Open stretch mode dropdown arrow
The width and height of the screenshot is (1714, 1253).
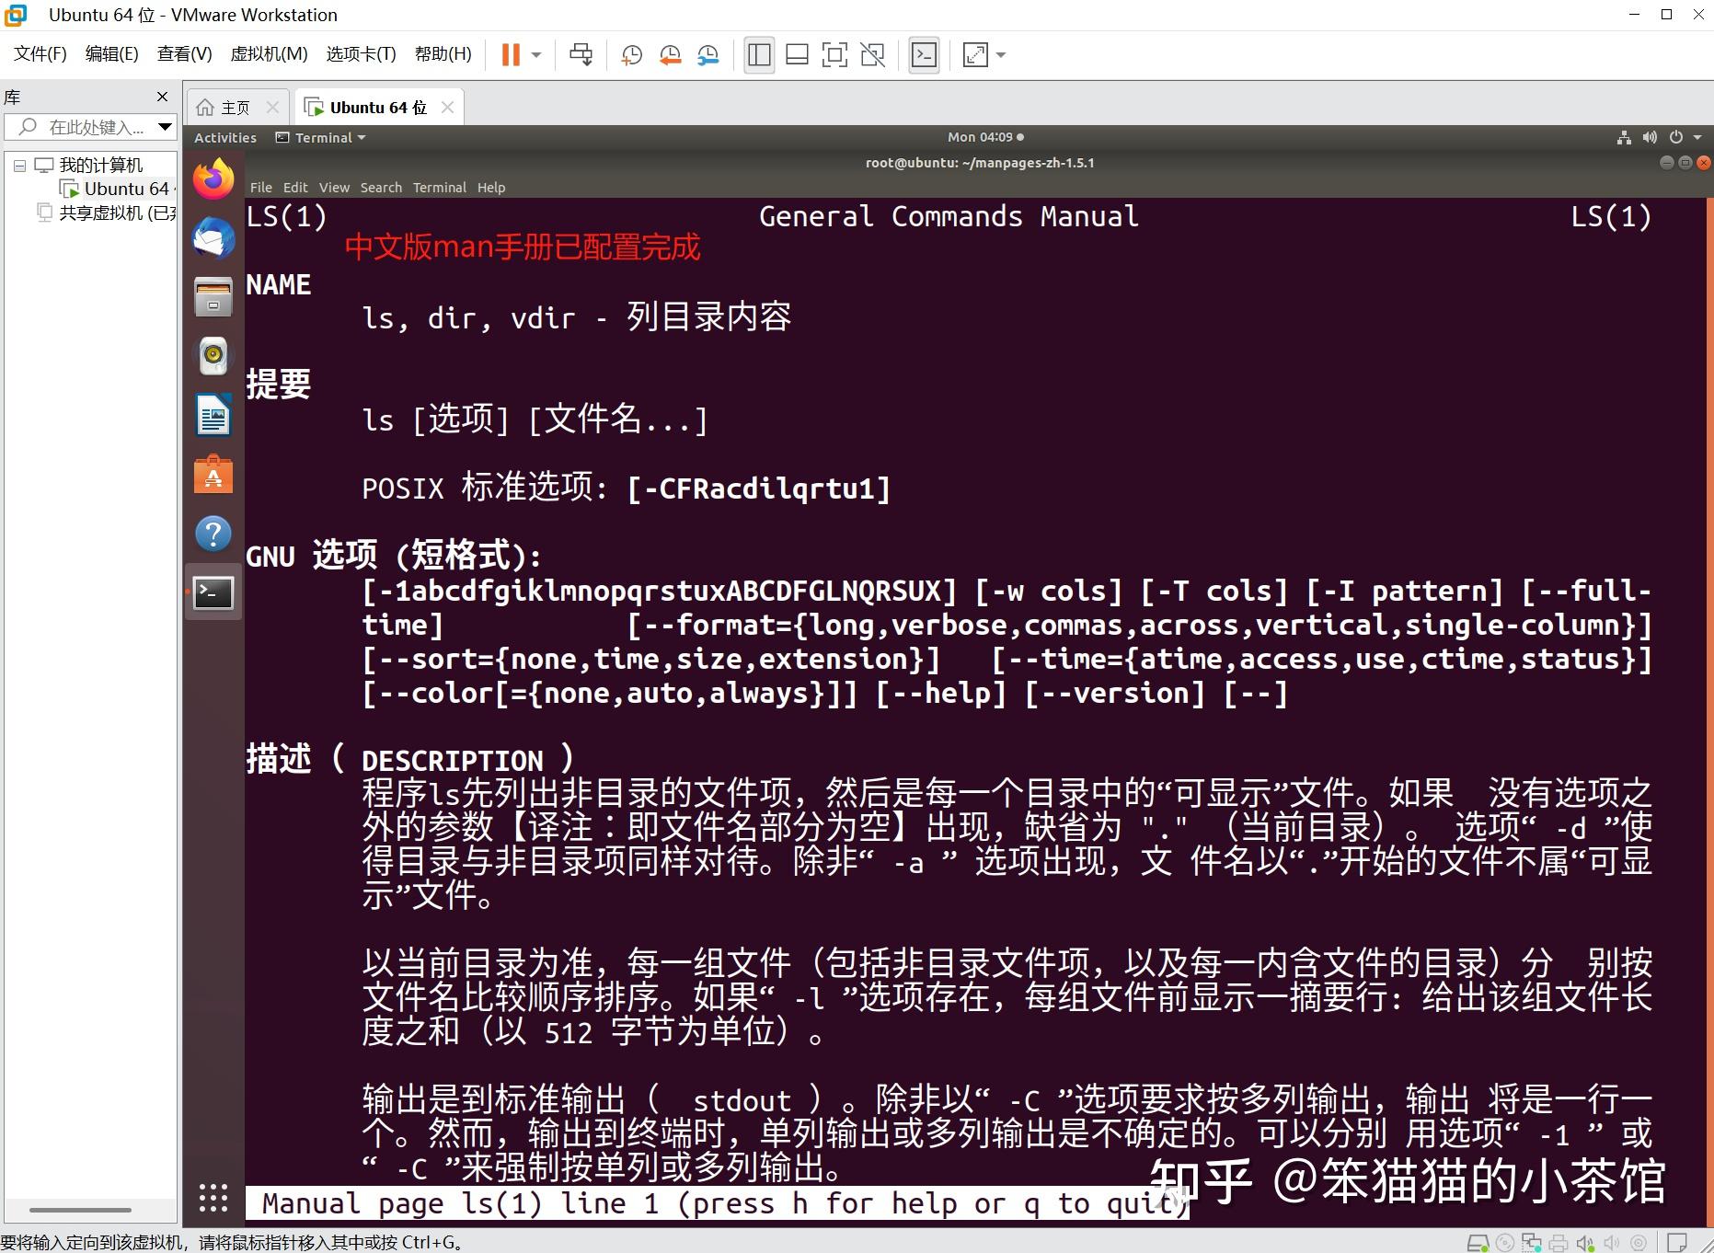coord(1001,55)
